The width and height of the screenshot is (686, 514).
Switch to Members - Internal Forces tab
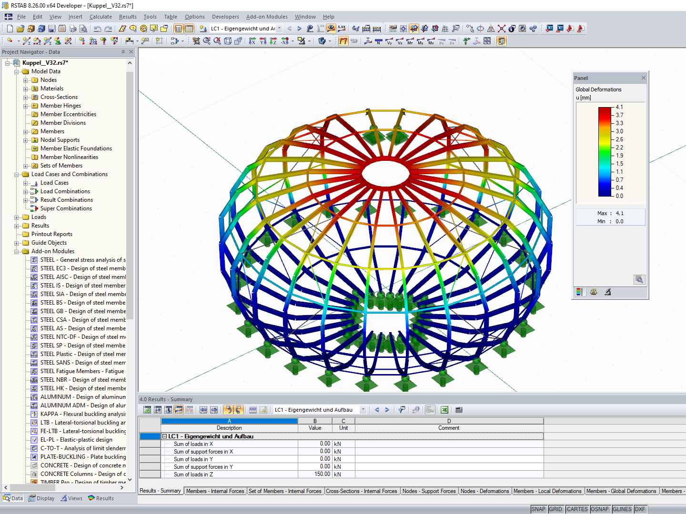[x=215, y=491]
